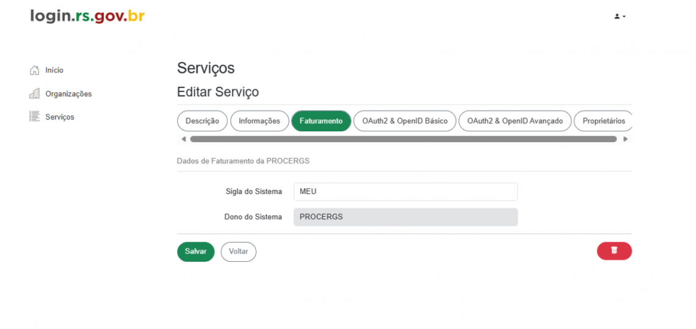
Task: Click the Voltar button
Action: (238, 251)
